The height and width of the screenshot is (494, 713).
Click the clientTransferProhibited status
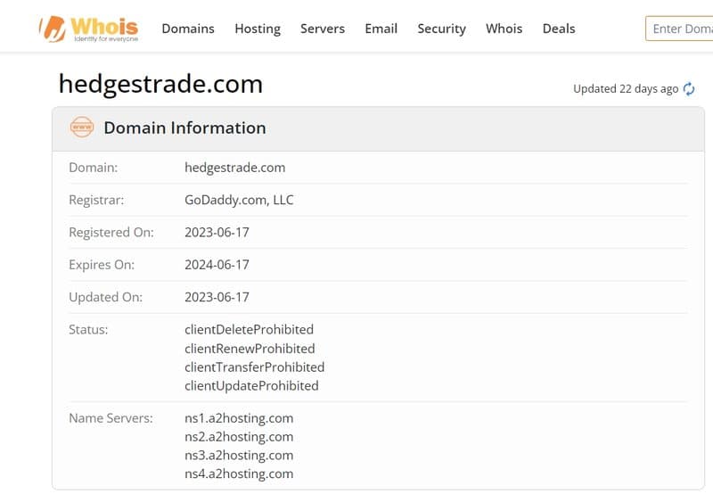point(254,367)
